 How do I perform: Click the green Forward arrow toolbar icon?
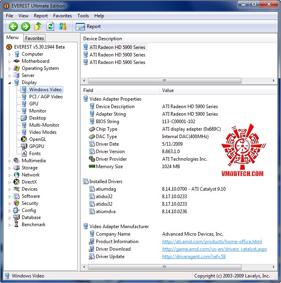(x=26, y=26)
